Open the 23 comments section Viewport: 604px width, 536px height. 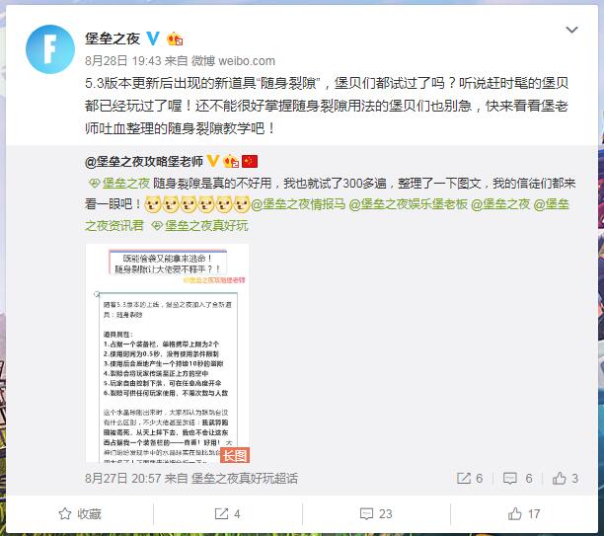[x=376, y=513]
